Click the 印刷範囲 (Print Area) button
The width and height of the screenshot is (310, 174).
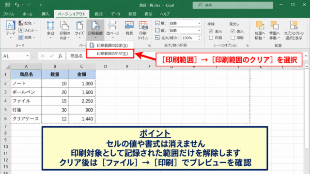(95, 29)
